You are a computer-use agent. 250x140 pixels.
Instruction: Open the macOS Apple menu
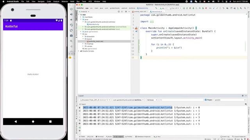pos(4,2)
